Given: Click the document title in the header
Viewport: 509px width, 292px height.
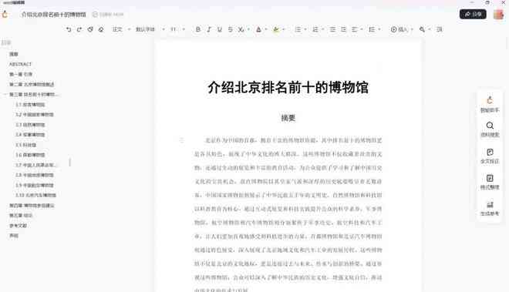Looking at the screenshot, I should tap(54, 15).
